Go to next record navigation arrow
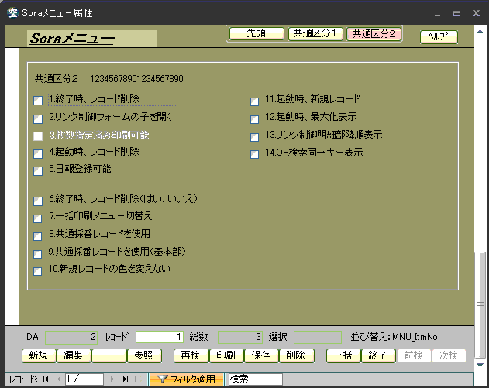Image resolution: width=489 pixels, height=388 pixels. tap(112, 379)
